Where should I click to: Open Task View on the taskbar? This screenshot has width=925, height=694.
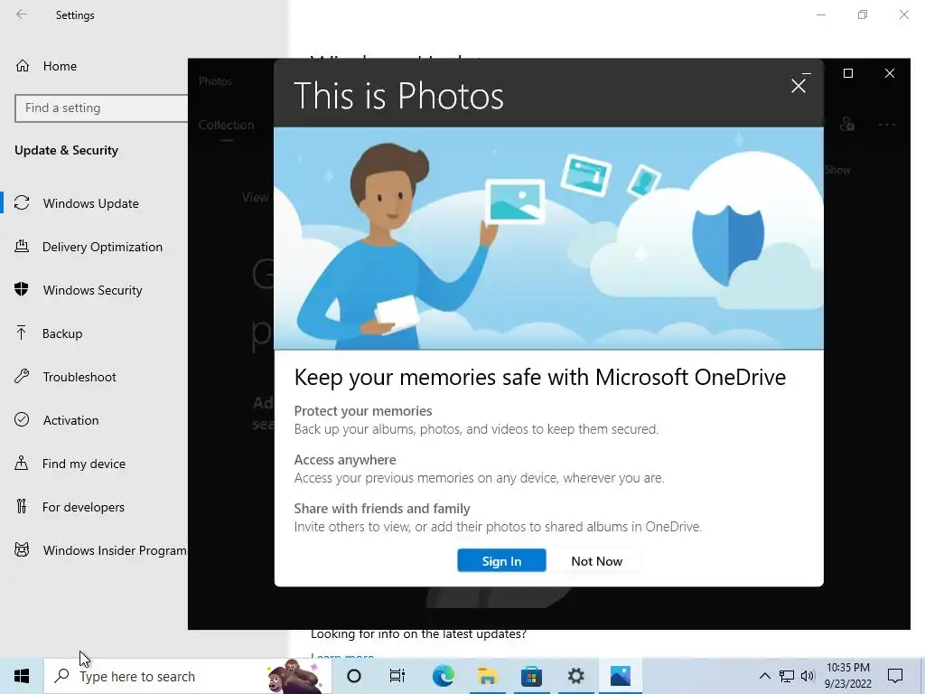[x=397, y=676]
